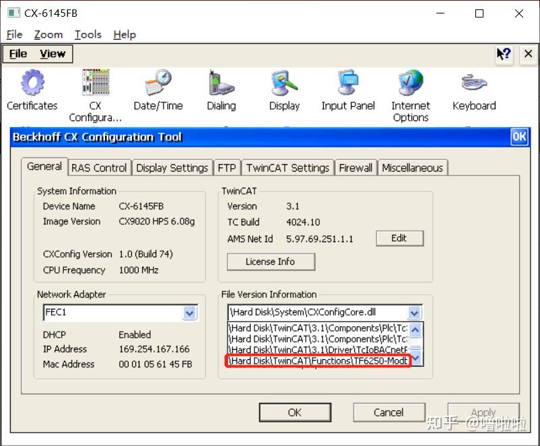540x446 pixels.
Task: Close the control panel with the X button
Action: click(x=528, y=54)
